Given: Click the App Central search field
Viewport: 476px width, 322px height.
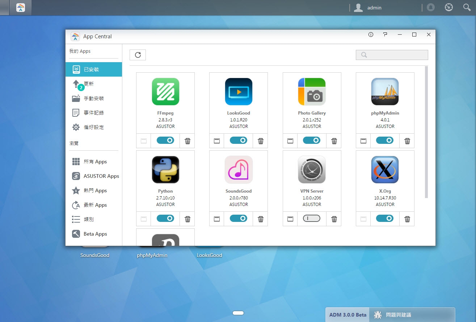Looking at the screenshot, I should click(392, 55).
